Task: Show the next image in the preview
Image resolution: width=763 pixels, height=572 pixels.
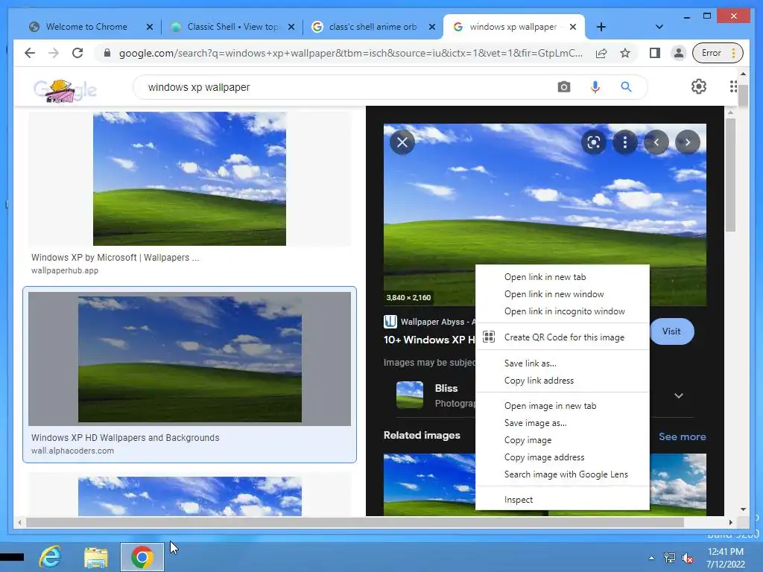Action: click(x=687, y=142)
